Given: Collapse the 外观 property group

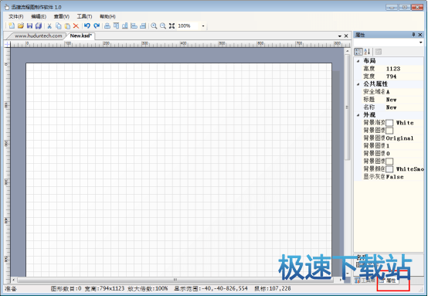Looking at the screenshot, I should click(358, 115).
